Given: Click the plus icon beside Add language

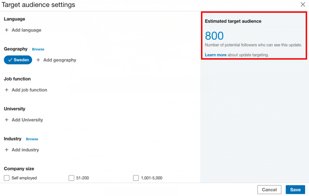Looking at the screenshot, I should pos(7,30).
